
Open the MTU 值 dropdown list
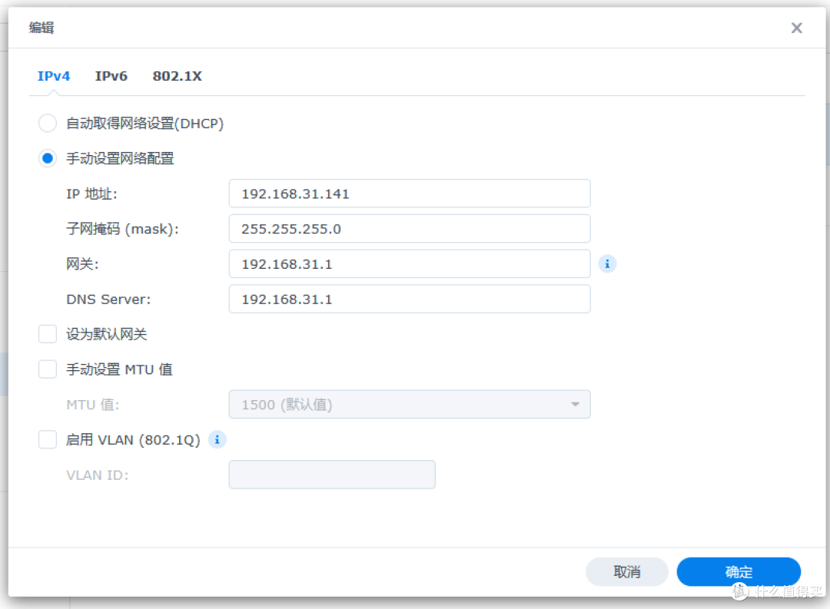click(409, 405)
